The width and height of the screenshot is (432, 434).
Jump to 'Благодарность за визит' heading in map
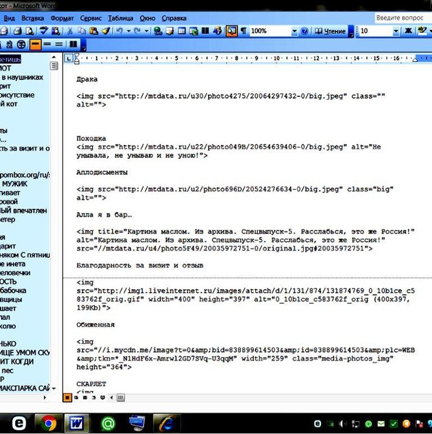click(x=25, y=149)
